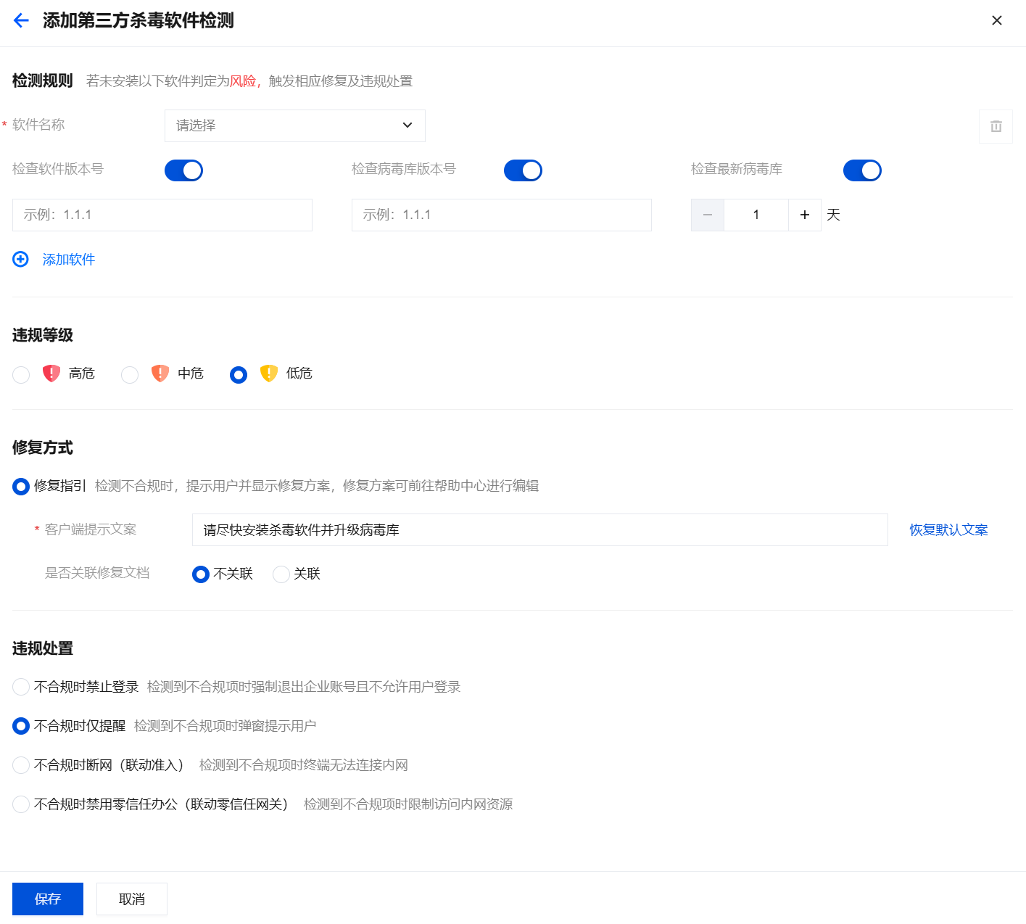Close the dialog with the X button
Image resolution: width=1026 pixels, height=924 pixels.
point(997,20)
